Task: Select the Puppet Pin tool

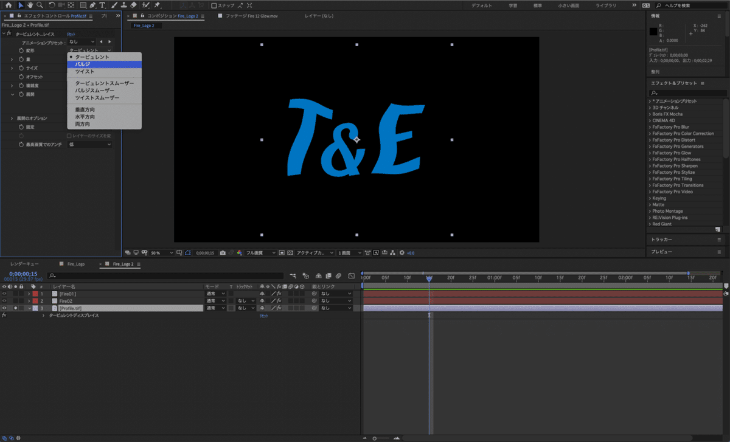Action: click(158, 5)
